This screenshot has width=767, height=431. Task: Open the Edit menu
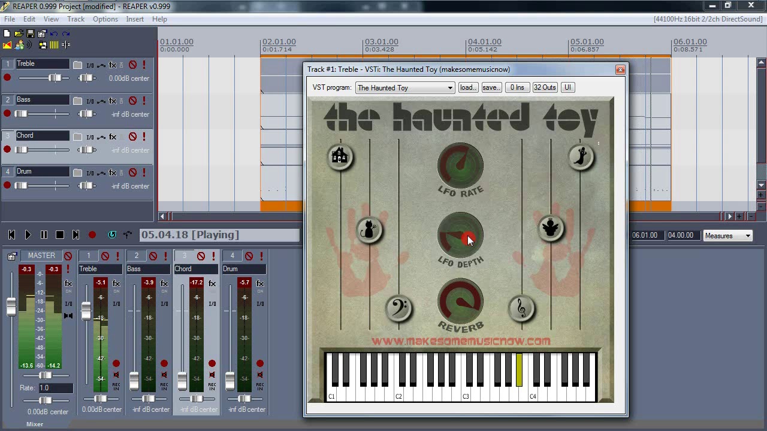point(29,19)
